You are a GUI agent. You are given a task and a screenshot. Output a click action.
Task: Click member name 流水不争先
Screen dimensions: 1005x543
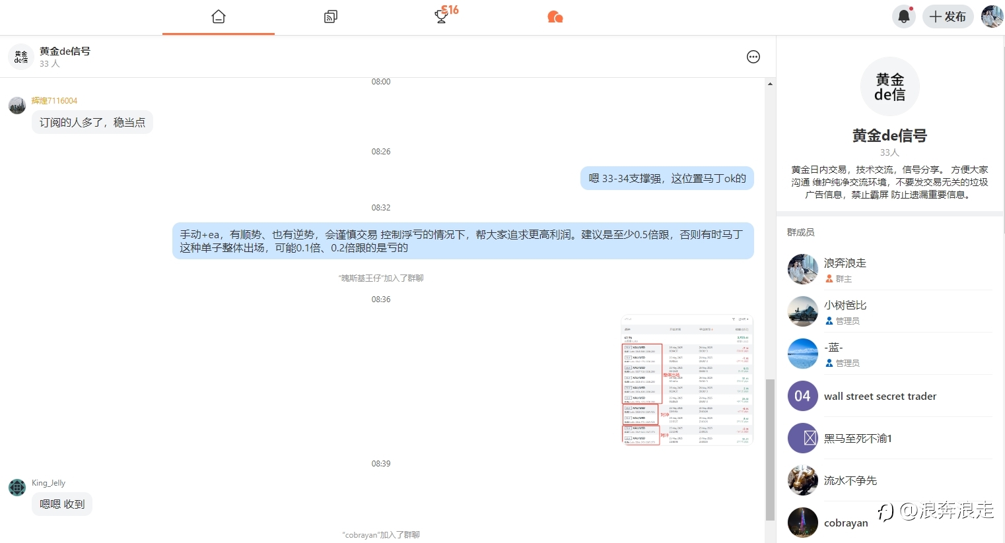(850, 480)
